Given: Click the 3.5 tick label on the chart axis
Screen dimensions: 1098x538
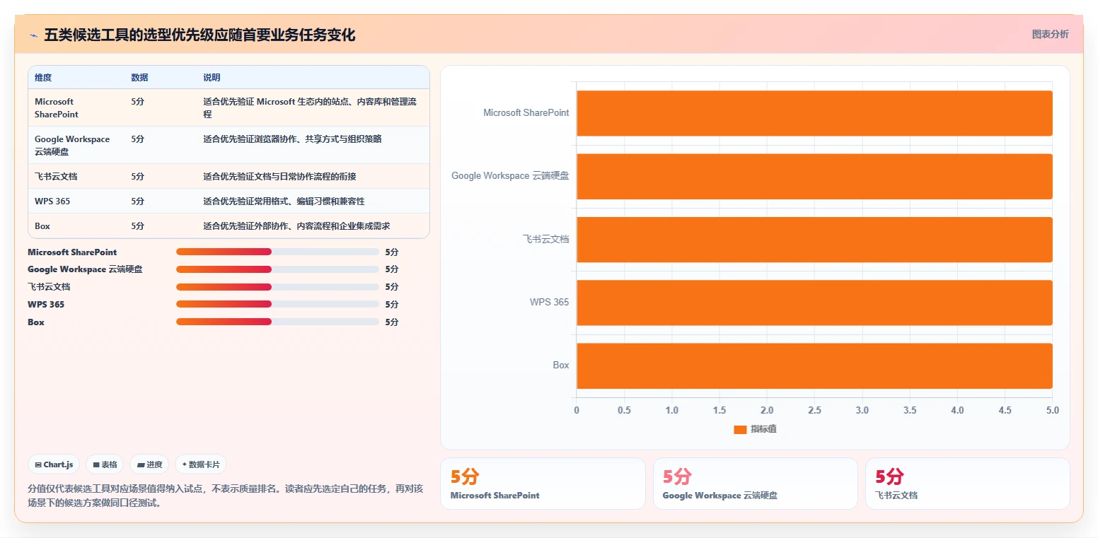Looking at the screenshot, I should coord(910,410).
